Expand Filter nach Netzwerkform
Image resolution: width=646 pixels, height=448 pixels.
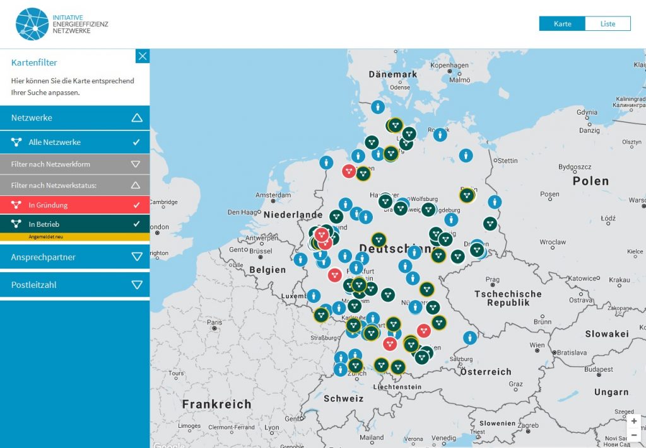coord(74,164)
